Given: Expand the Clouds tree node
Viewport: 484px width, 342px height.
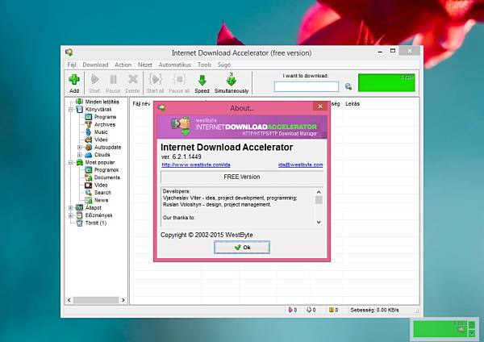Looking at the screenshot, I should click(x=80, y=155).
